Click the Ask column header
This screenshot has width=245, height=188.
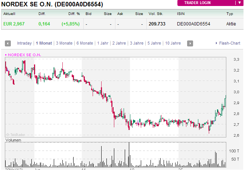(x=120, y=14)
